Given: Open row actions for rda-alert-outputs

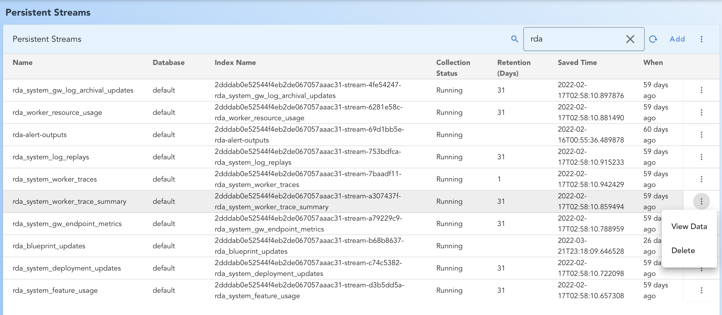Looking at the screenshot, I should coord(701,135).
